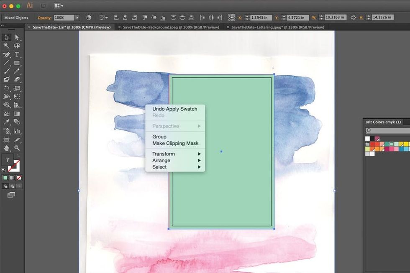Select the Selection (black arrow) tool
The image size is (410, 273).
(x=6, y=38)
